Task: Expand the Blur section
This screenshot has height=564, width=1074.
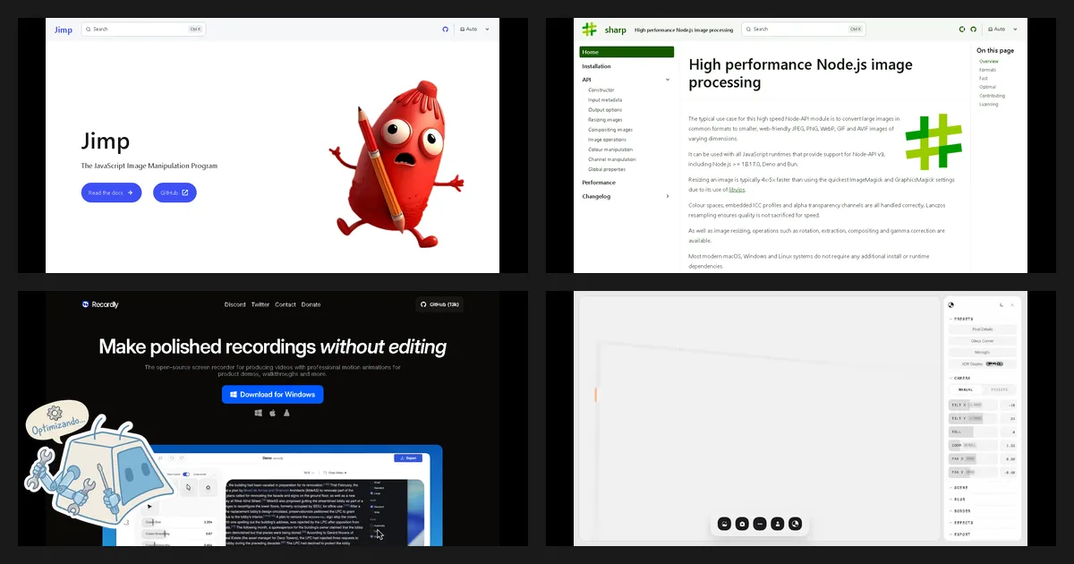Action: (959, 500)
